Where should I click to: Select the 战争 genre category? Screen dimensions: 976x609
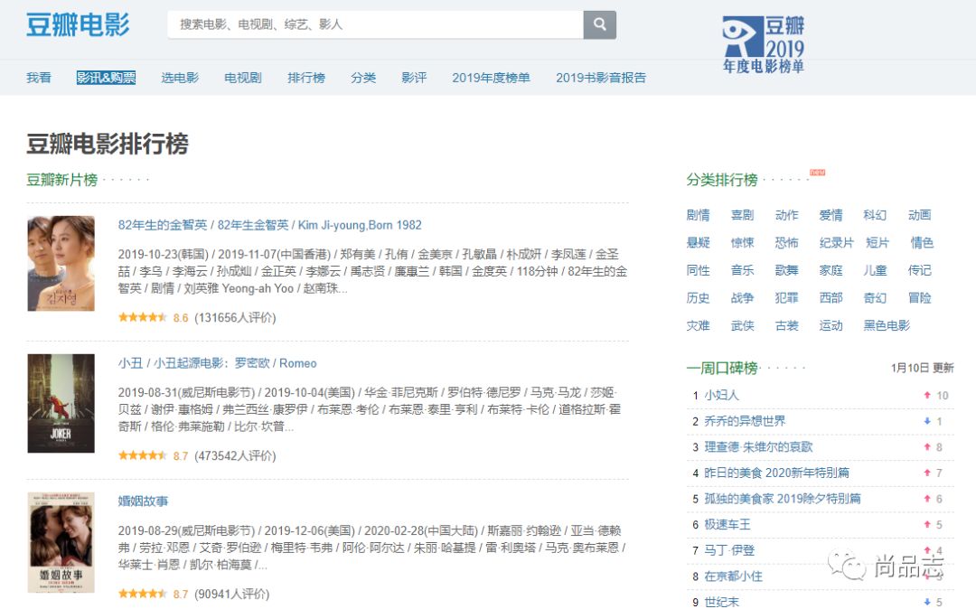(742, 298)
